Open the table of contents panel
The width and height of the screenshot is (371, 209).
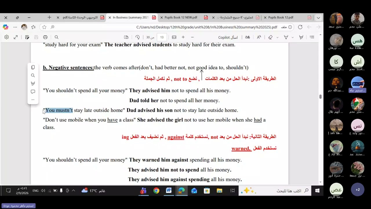pos(312,37)
